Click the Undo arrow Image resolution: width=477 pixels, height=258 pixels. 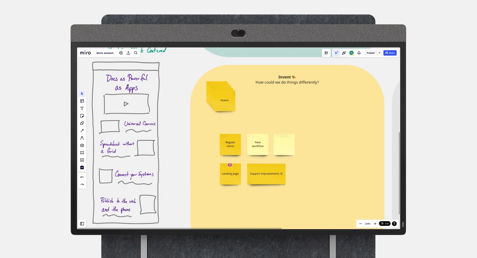pyautogui.click(x=82, y=177)
